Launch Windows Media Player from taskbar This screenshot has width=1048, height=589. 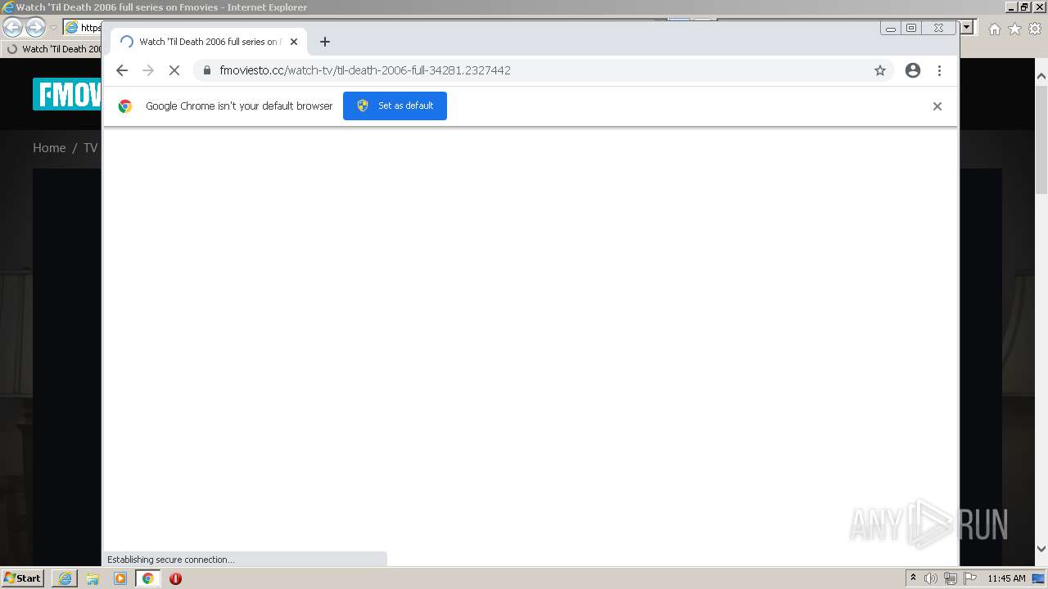pos(120,578)
